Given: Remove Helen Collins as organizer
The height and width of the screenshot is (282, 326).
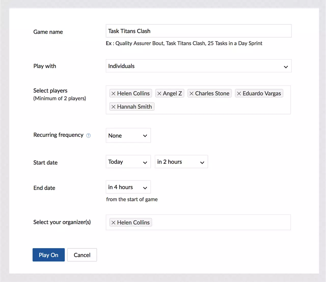Looking at the screenshot, I should coord(114,223).
